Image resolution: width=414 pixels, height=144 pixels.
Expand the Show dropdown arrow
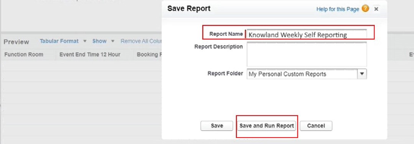click(x=113, y=41)
